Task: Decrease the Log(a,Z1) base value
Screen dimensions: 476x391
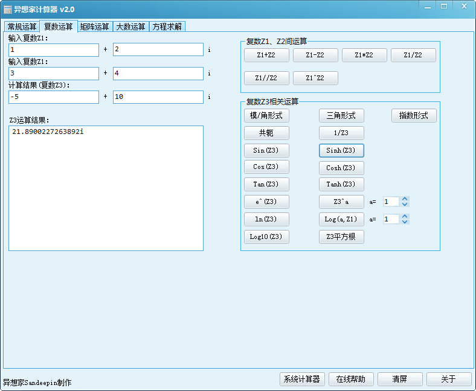Action: tap(405, 222)
